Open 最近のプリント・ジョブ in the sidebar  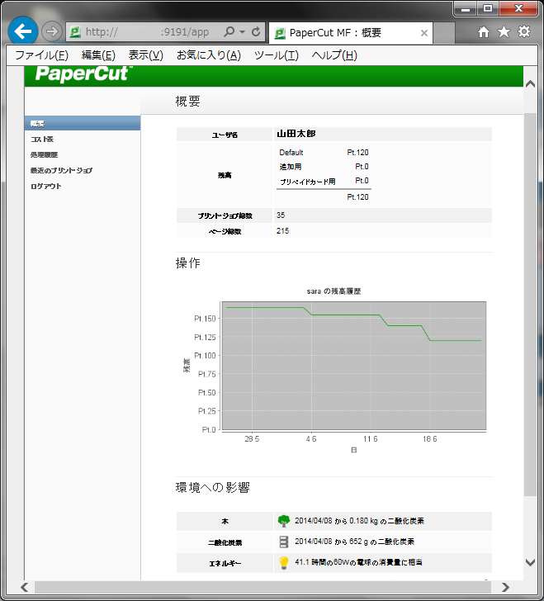coord(61,171)
